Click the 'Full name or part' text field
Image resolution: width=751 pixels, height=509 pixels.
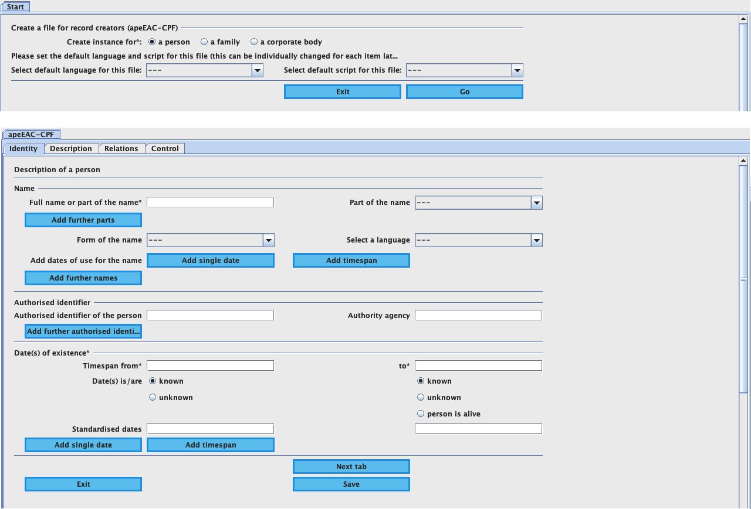point(210,203)
